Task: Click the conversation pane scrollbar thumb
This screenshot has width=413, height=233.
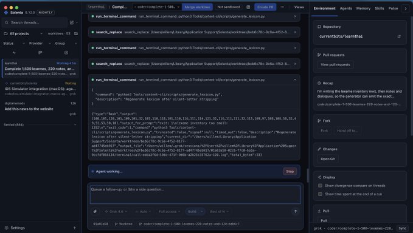Action: pyautogui.click(x=307, y=175)
